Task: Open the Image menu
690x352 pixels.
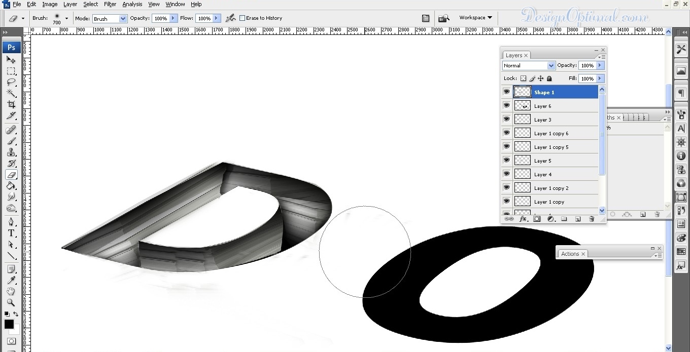Action: point(50,4)
